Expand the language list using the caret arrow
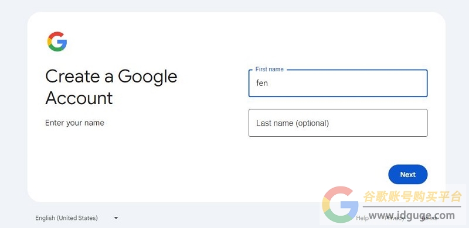This screenshot has height=228, width=469. tap(116, 218)
